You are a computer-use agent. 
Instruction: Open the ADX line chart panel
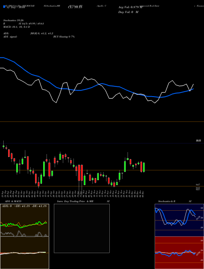coord(24,220)
